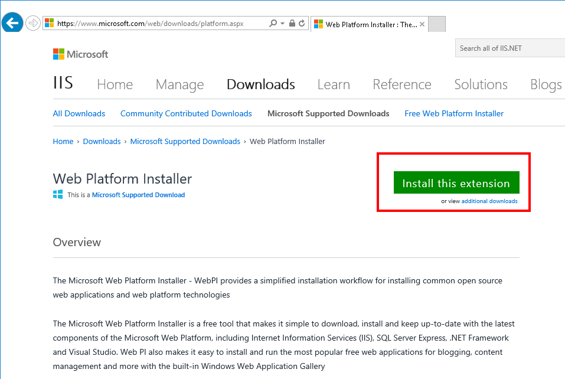Click the IIS site logo text
Screen dimensions: 565x379
click(63, 83)
